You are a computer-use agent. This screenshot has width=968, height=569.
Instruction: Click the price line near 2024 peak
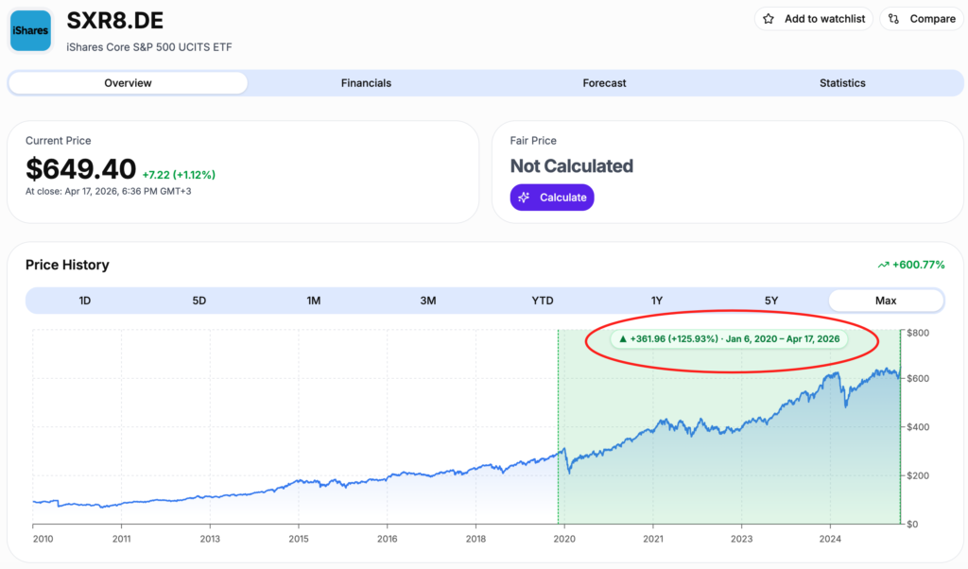[x=833, y=374]
